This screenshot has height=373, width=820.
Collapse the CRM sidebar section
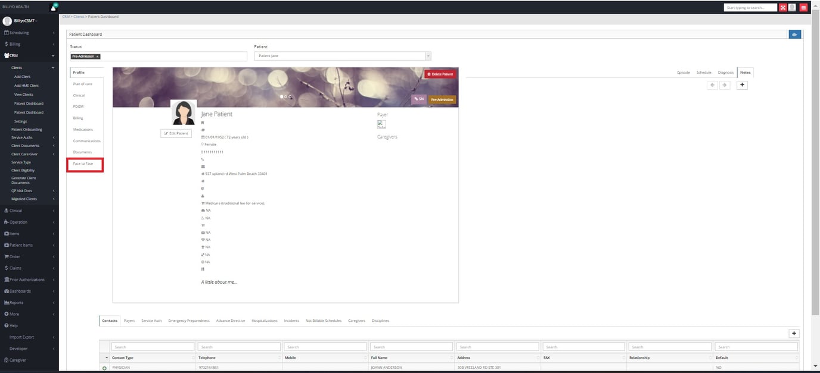[x=29, y=55]
